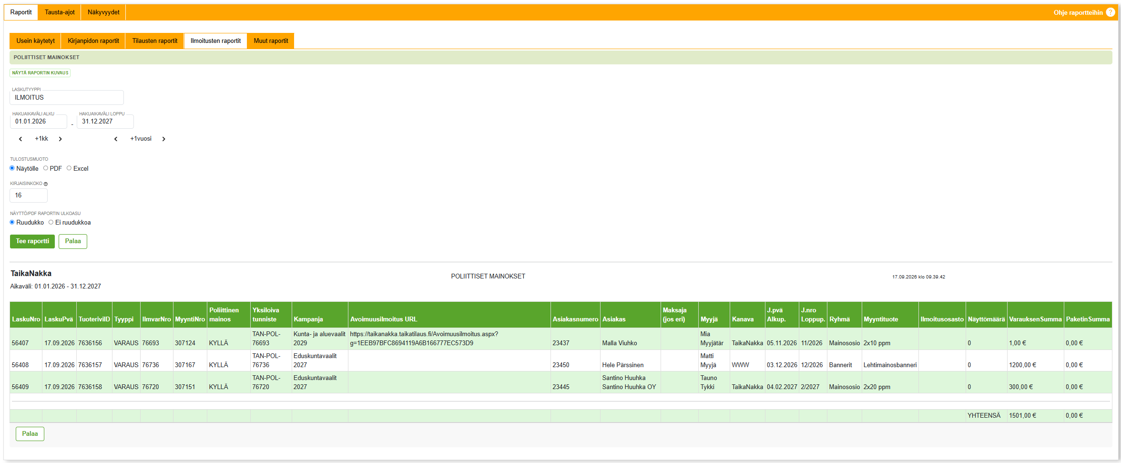Open Kirjanpidon raportit tab
The width and height of the screenshot is (1121, 463).
93,41
